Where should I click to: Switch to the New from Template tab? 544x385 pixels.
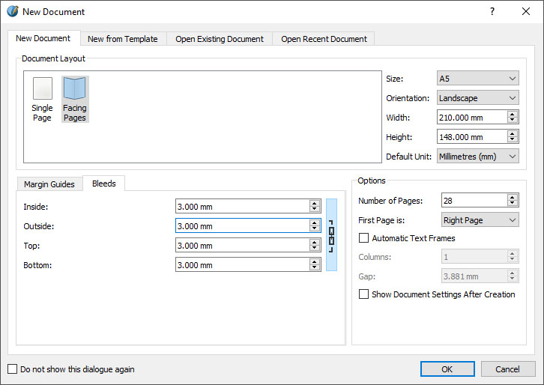[122, 39]
